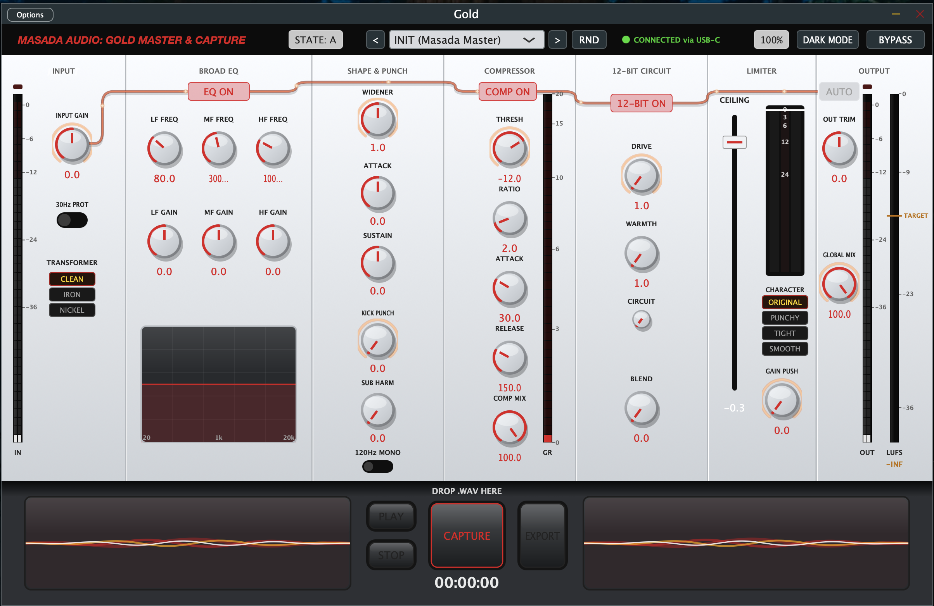934x606 pixels.
Task: Turn off the EQ ON button
Action: 219,92
